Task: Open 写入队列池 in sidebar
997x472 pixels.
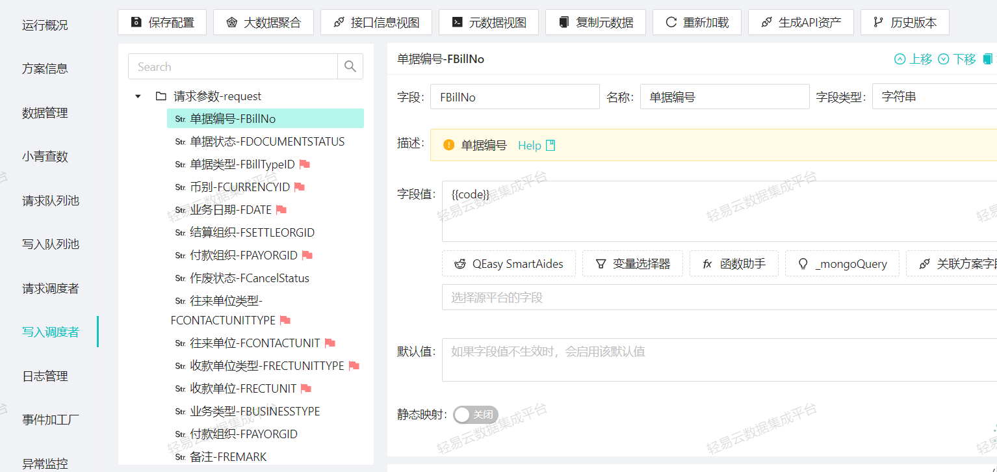Action: pyautogui.click(x=51, y=244)
